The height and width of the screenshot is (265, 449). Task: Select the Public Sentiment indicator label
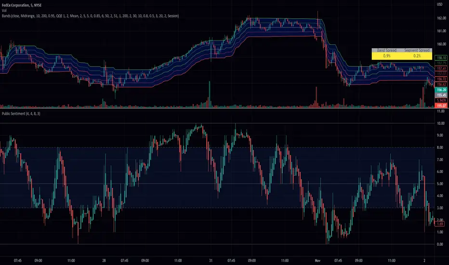coord(21,114)
